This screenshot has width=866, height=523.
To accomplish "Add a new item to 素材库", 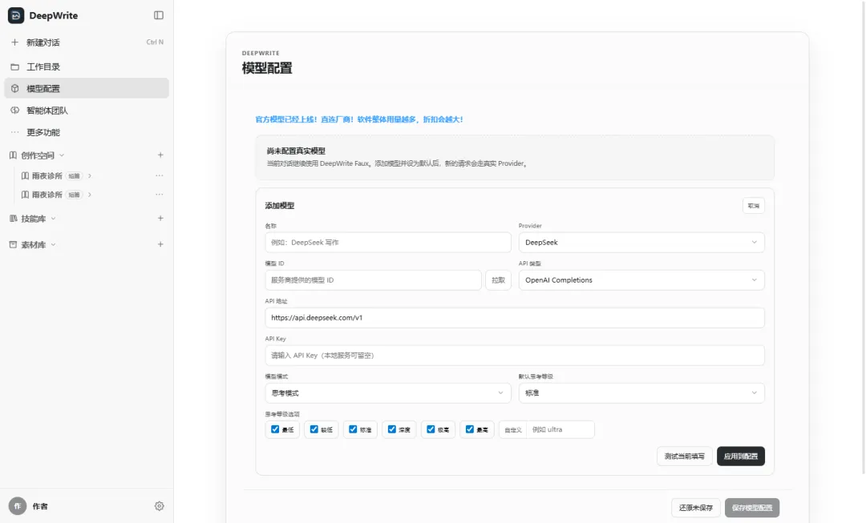I will (160, 243).
